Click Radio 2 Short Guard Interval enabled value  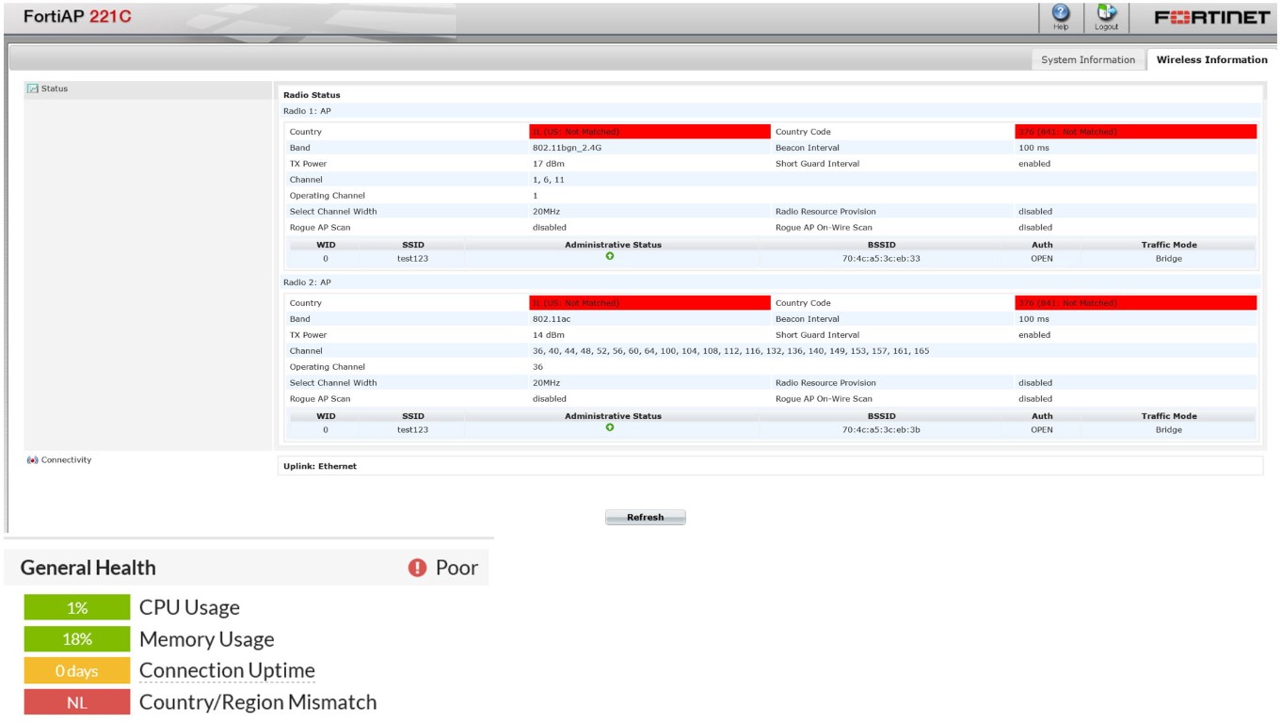1034,335
